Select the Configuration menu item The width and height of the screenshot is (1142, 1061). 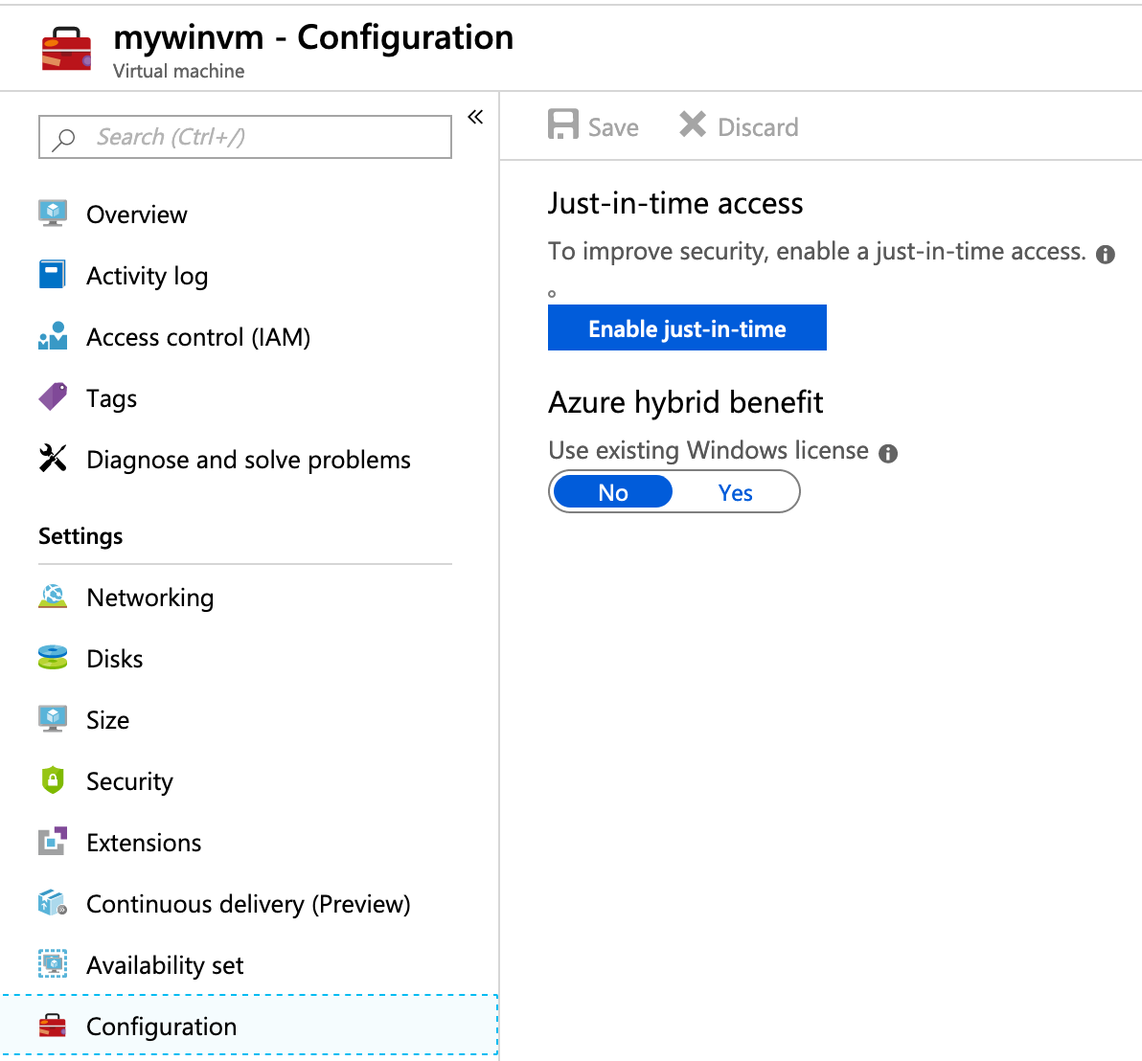click(249, 1025)
